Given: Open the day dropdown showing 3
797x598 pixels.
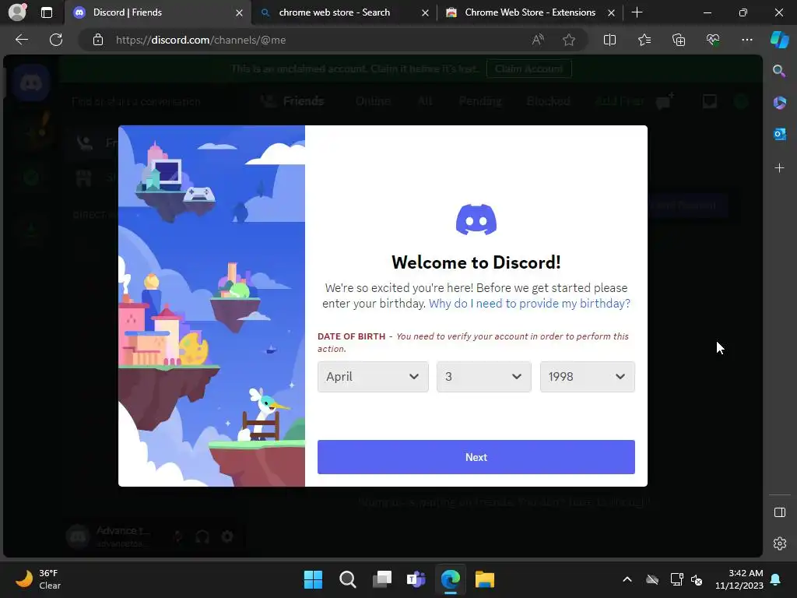Looking at the screenshot, I should click(x=483, y=377).
